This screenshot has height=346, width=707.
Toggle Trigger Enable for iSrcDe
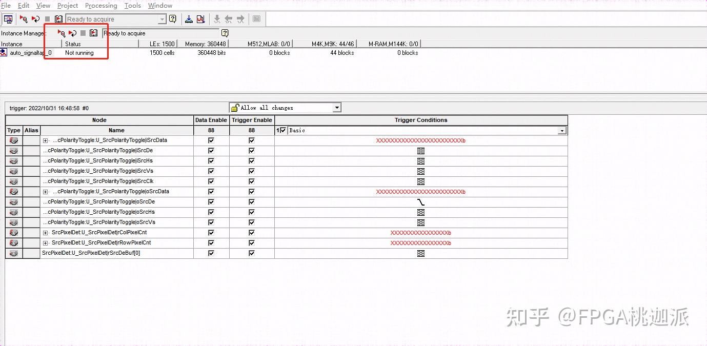[x=251, y=151]
